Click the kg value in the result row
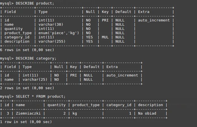Screen dimensions: 197x127 (75, 113)
